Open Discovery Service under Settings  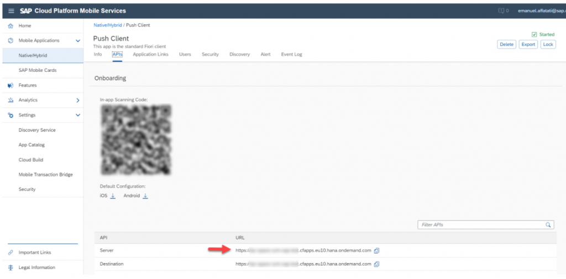point(37,130)
